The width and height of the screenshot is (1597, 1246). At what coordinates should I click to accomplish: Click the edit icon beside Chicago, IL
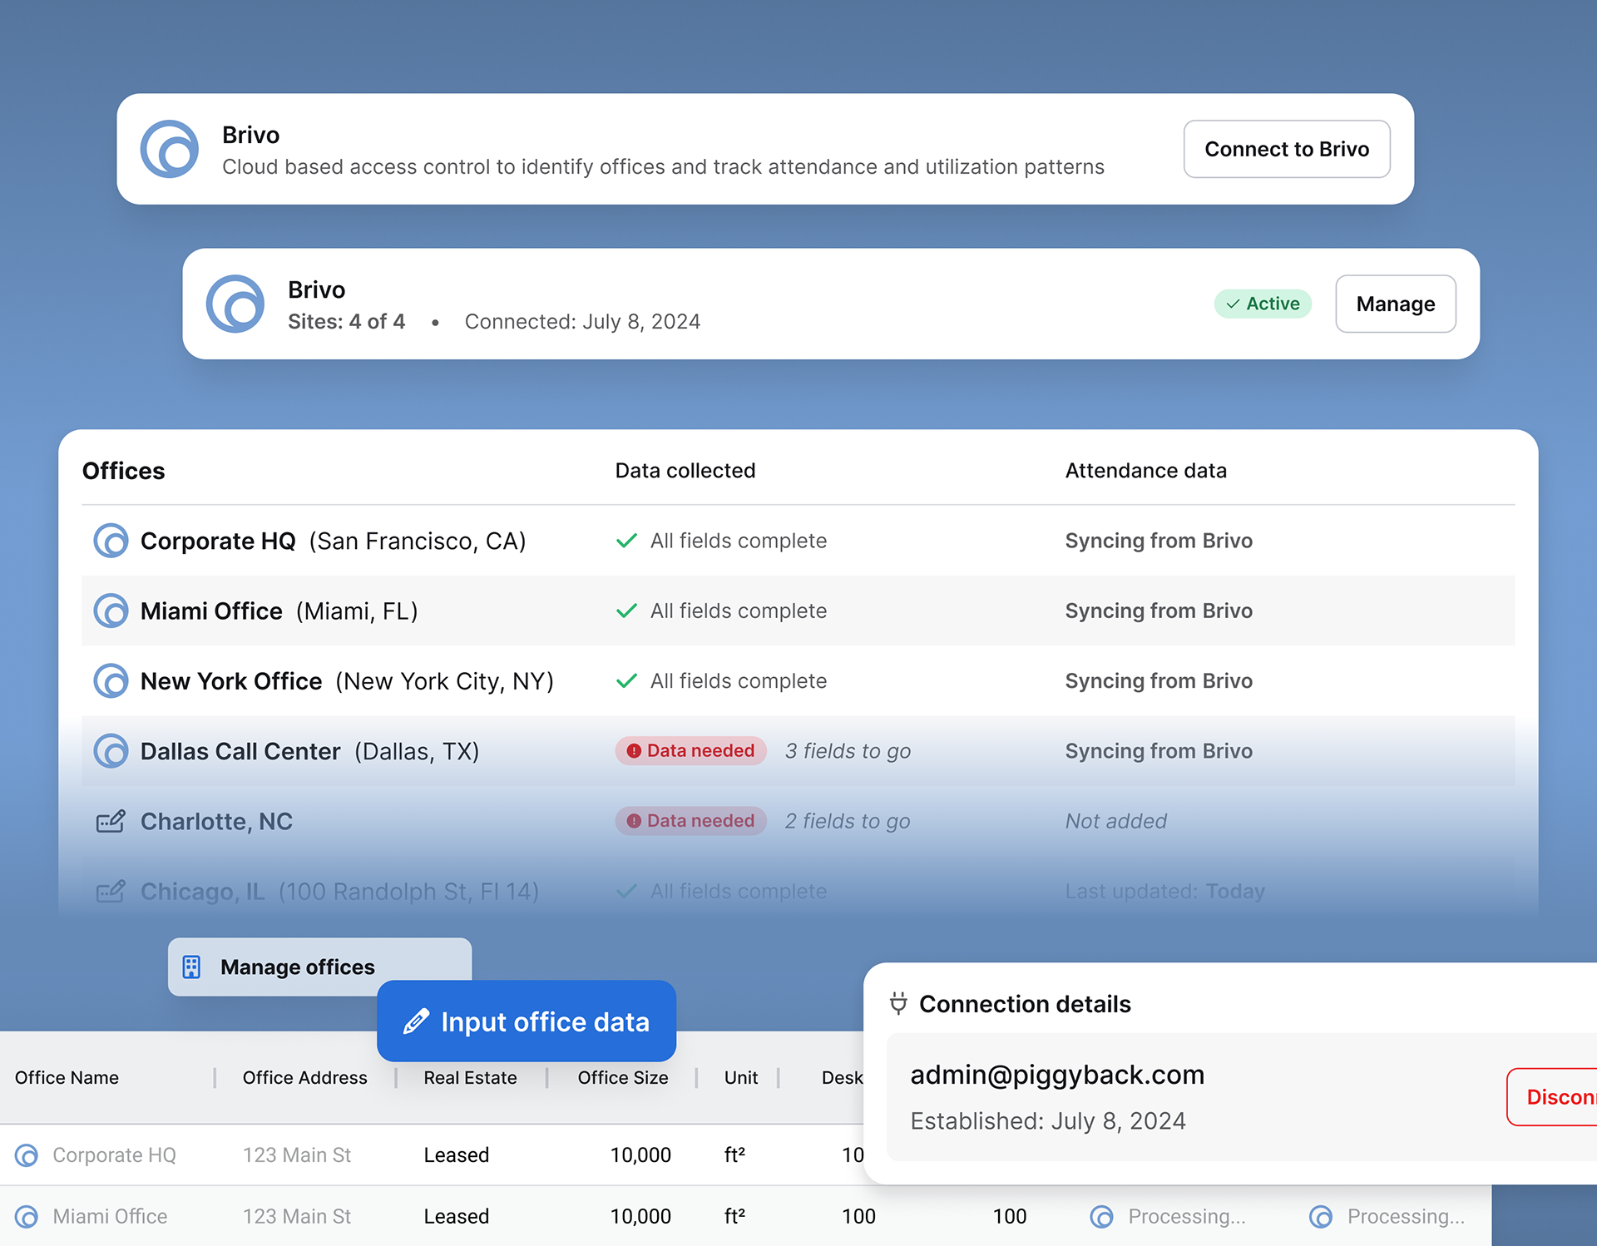tap(111, 892)
